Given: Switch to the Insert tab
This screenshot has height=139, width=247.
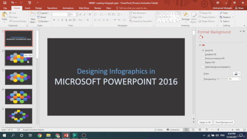Looking at the screenshot, I should click(27, 8).
